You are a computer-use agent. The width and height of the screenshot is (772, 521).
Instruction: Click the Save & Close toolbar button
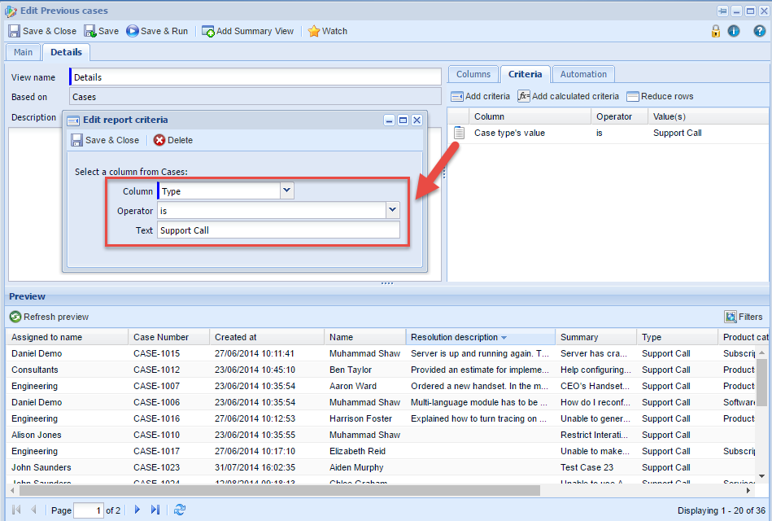point(42,31)
